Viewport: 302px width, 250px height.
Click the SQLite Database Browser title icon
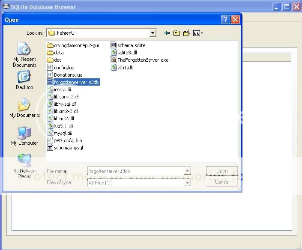6,6
